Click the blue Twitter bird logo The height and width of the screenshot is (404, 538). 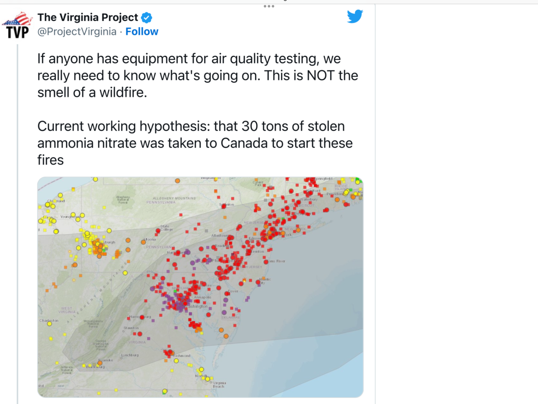[x=355, y=16]
